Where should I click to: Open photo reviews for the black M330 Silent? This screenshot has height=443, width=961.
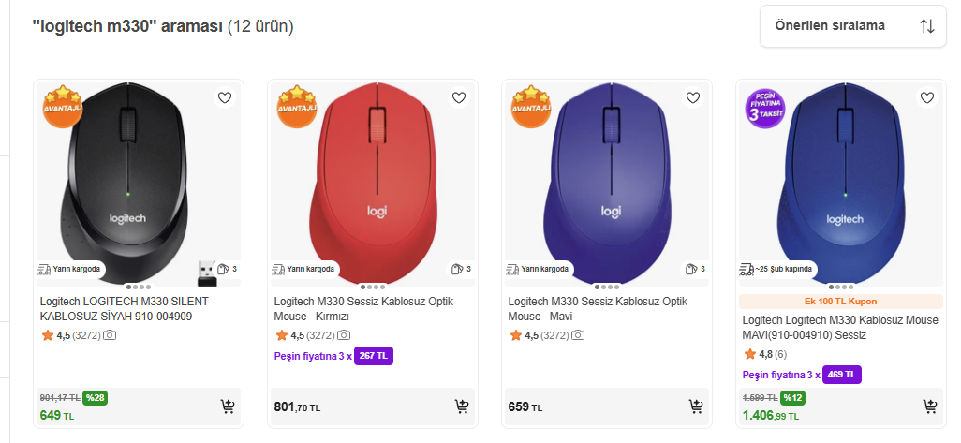pyautogui.click(x=110, y=335)
